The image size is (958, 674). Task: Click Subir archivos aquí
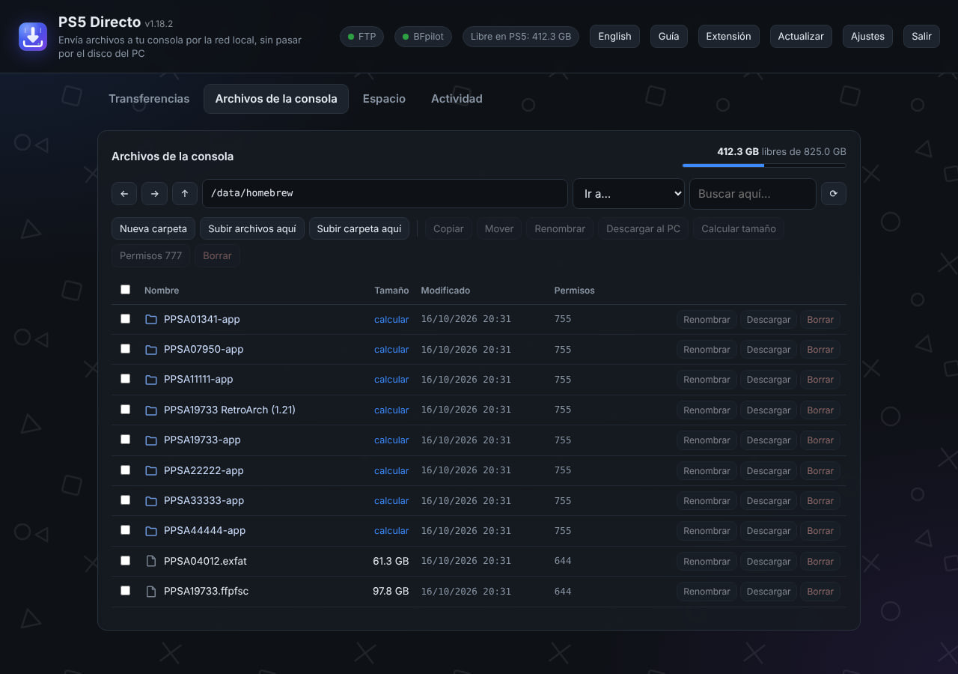coord(252,228)
